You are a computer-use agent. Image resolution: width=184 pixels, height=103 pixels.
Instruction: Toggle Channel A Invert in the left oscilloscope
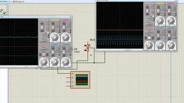coord(59,30)
